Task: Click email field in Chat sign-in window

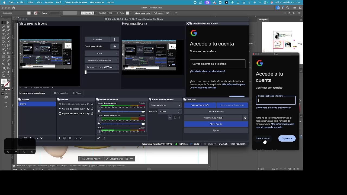Action: coord(276,100)
